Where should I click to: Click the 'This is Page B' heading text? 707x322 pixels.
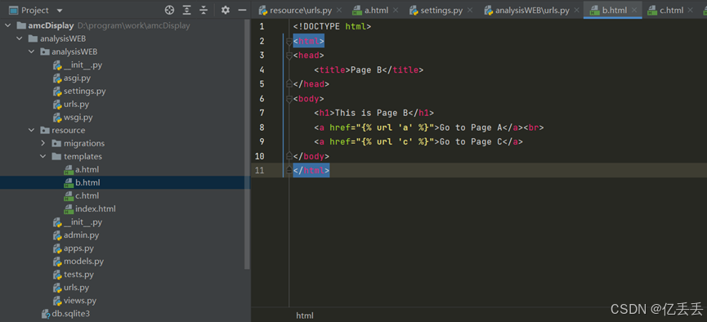[x=372, y=114]
